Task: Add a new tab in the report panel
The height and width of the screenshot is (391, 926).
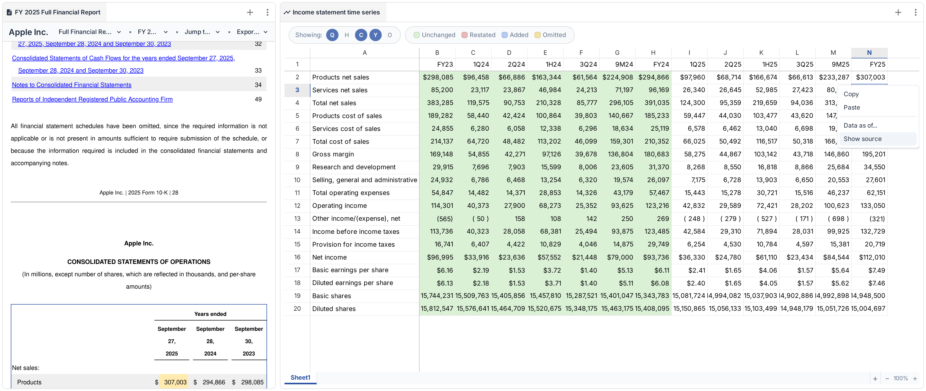Action: [x=250, y=12]
